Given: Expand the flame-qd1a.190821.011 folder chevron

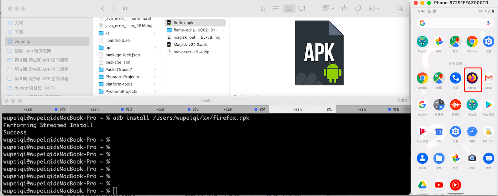Looking at the screenshot, I should click(x=223, y=30).
